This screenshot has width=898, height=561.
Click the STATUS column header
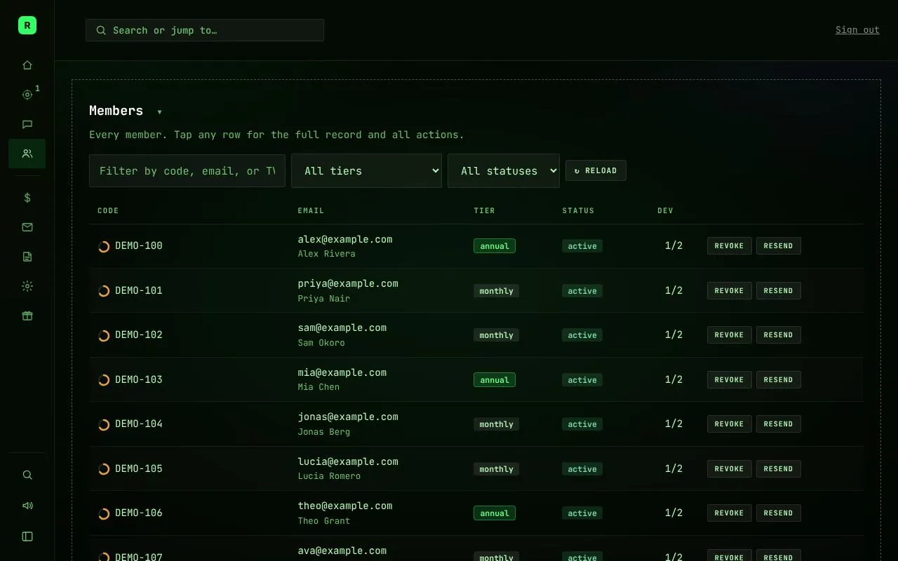click(578, 210)
